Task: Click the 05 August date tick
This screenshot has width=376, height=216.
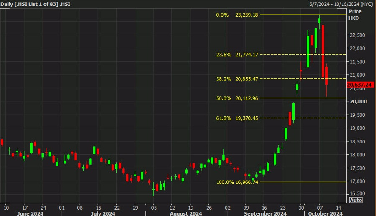Action: [154, 208]
